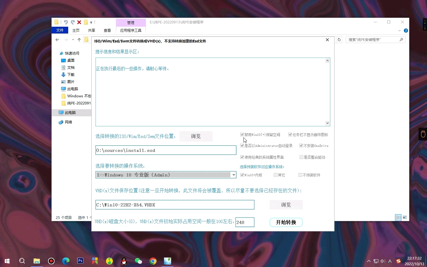
Task: Close the ISO/Wim/Esd conversion dialog
Action: [327, 40]
